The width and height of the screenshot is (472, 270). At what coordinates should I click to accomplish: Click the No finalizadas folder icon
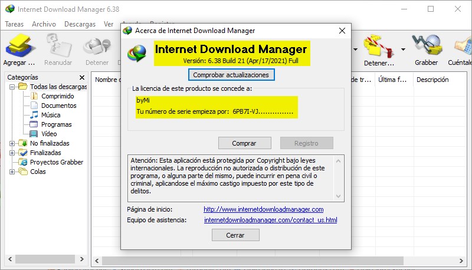coord(23,143)
